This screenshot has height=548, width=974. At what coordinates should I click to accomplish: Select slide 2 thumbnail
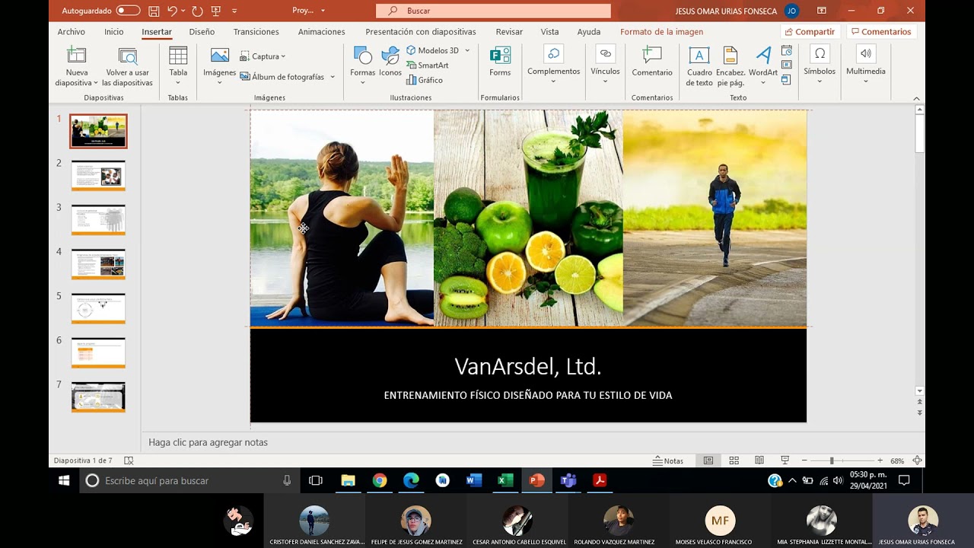tap(98, 176)
